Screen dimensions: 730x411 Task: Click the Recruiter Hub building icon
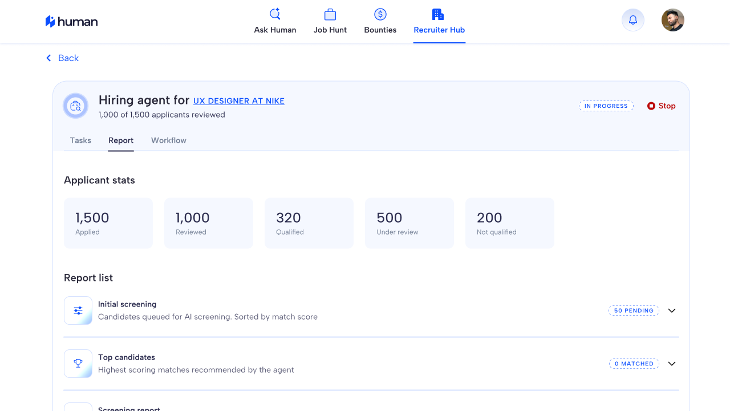point(438,14)
